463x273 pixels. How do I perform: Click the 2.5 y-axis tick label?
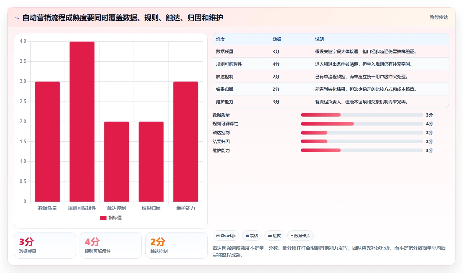tap(23, 102)
